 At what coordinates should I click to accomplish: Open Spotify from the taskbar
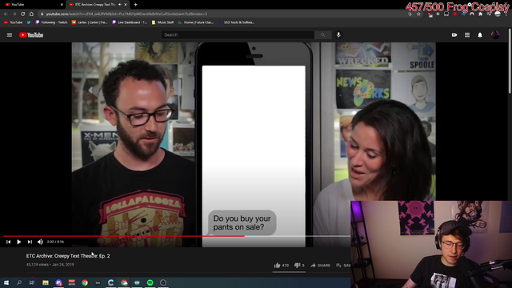point(150,282)
